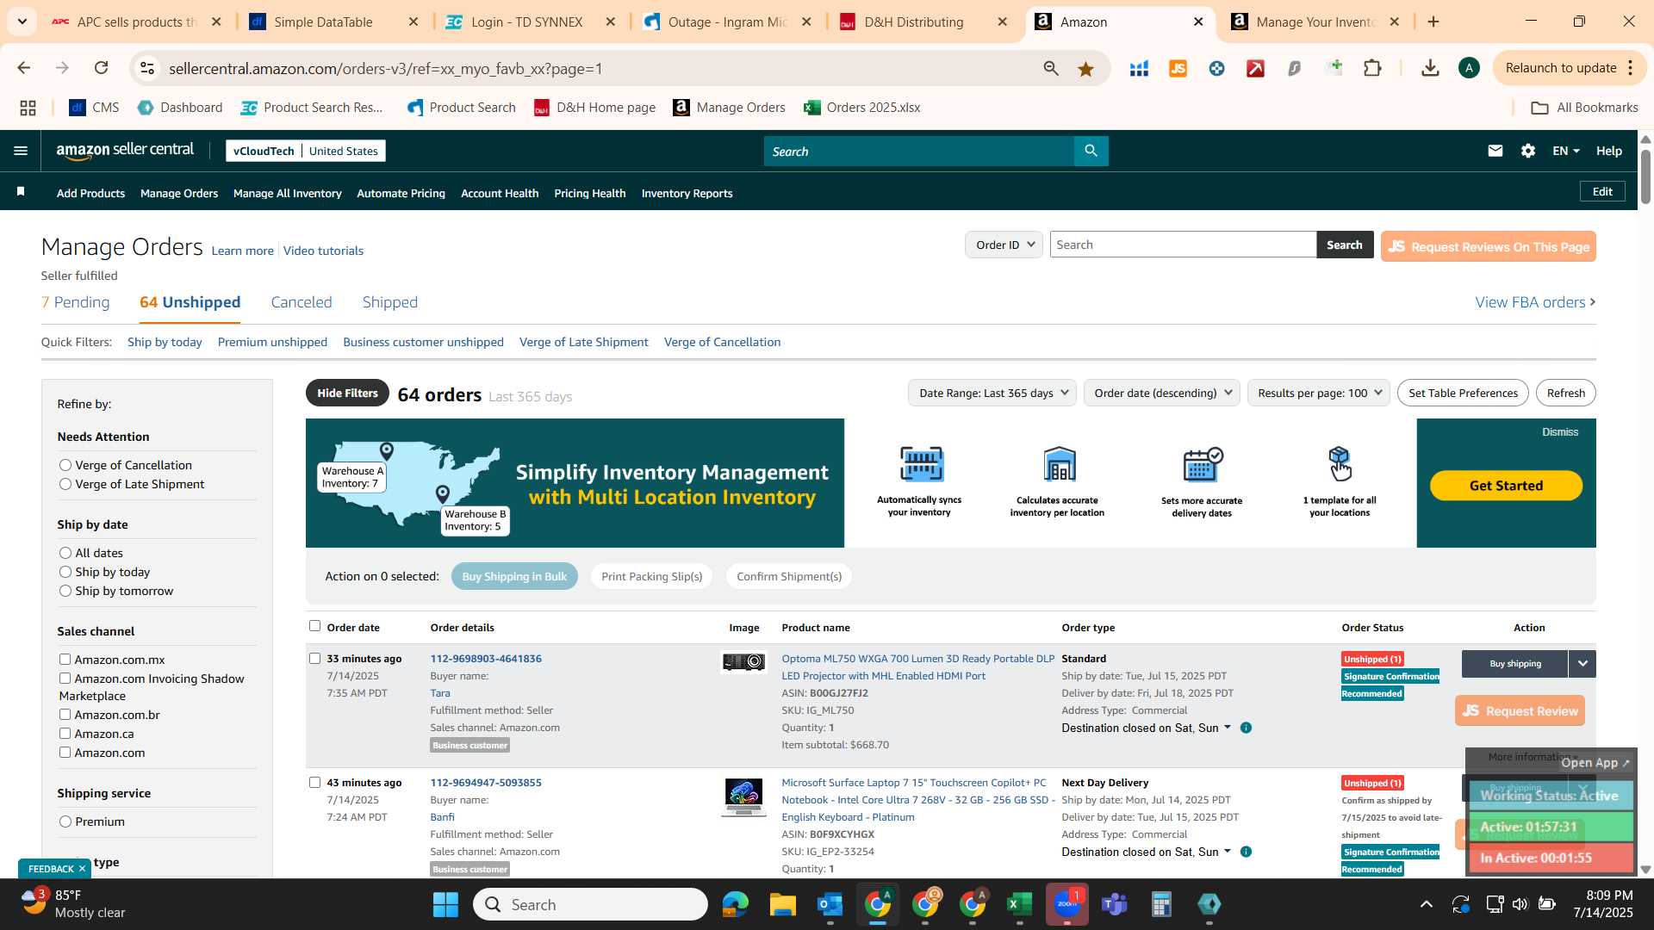Viewport: 1654px width, 930px height.
Task: Open the Seller Central hamburger menu
Action: click(x=21, y=151)
